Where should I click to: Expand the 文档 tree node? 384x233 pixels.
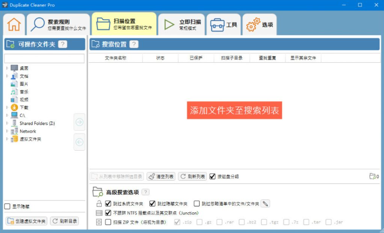[7, 76]
